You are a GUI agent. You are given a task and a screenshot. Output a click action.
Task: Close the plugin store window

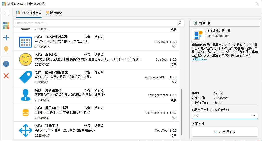(x=258, y=4)
